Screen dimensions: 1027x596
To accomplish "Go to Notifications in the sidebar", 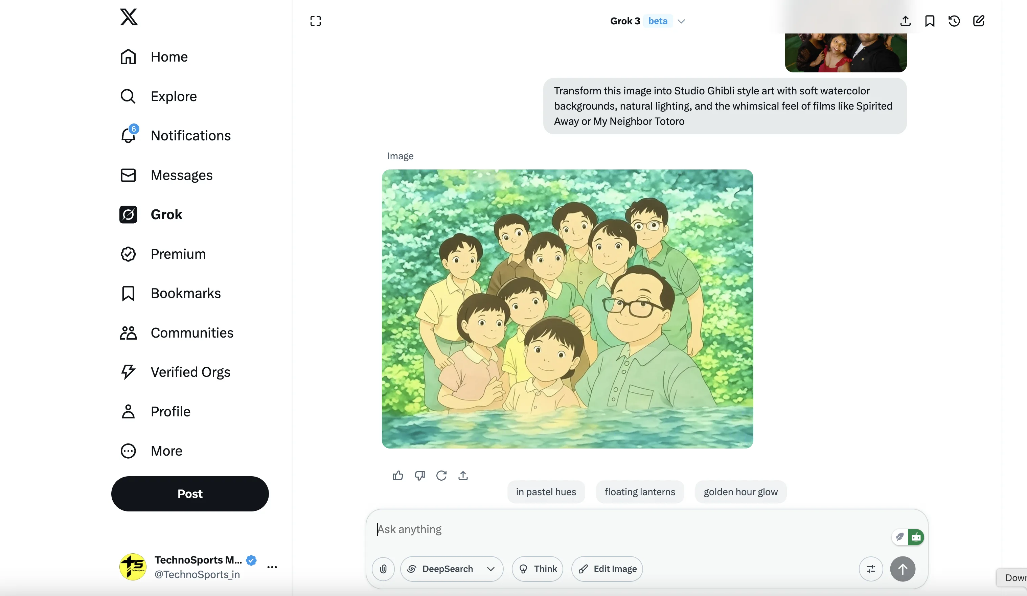I will coord(190,136).
